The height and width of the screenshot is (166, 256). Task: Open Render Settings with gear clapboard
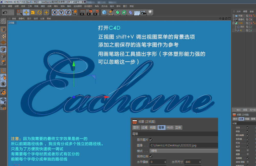tap(96, 12)
